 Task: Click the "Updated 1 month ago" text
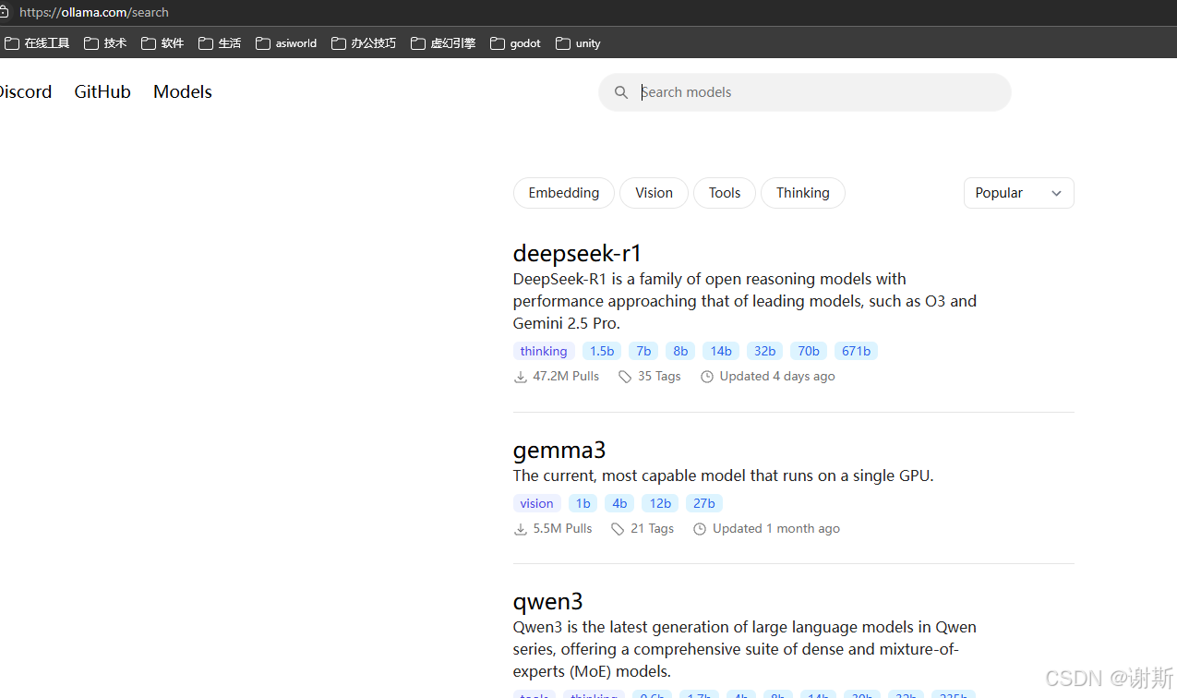click(x=776, y=529)
